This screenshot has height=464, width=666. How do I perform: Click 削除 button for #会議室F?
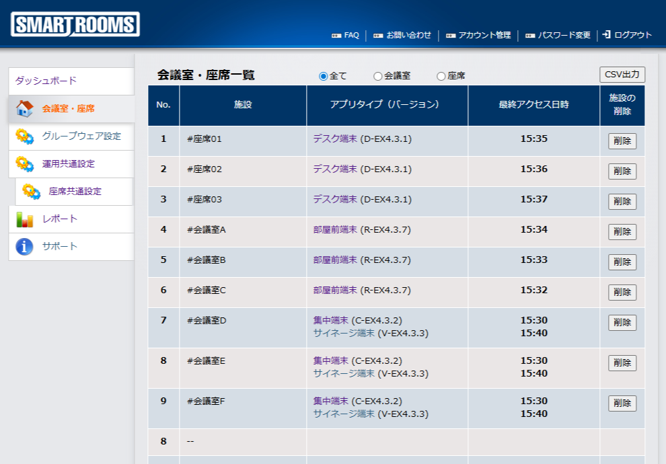click(622, 403)
